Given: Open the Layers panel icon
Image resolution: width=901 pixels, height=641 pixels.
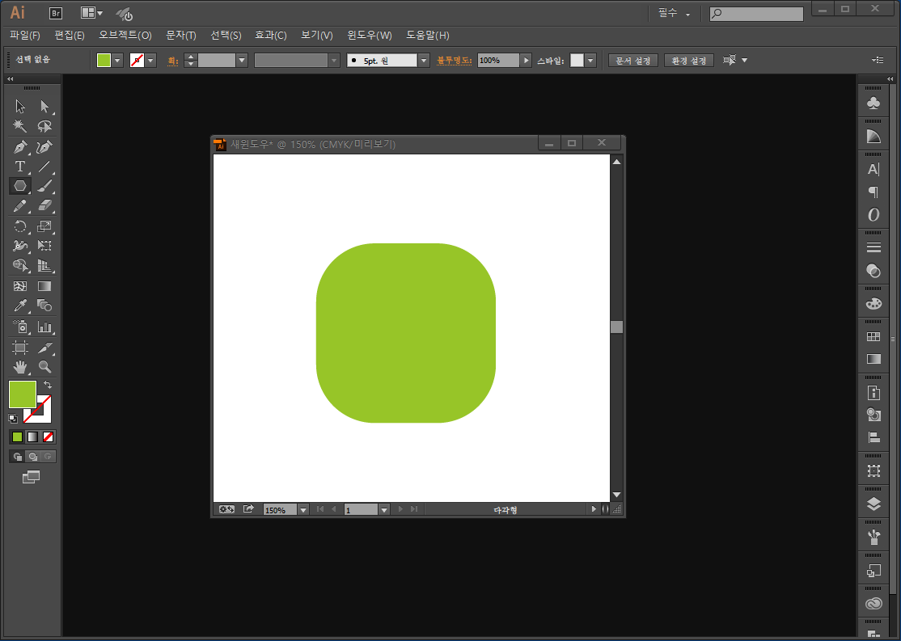Looking at the screenshot, I should 873,504.
